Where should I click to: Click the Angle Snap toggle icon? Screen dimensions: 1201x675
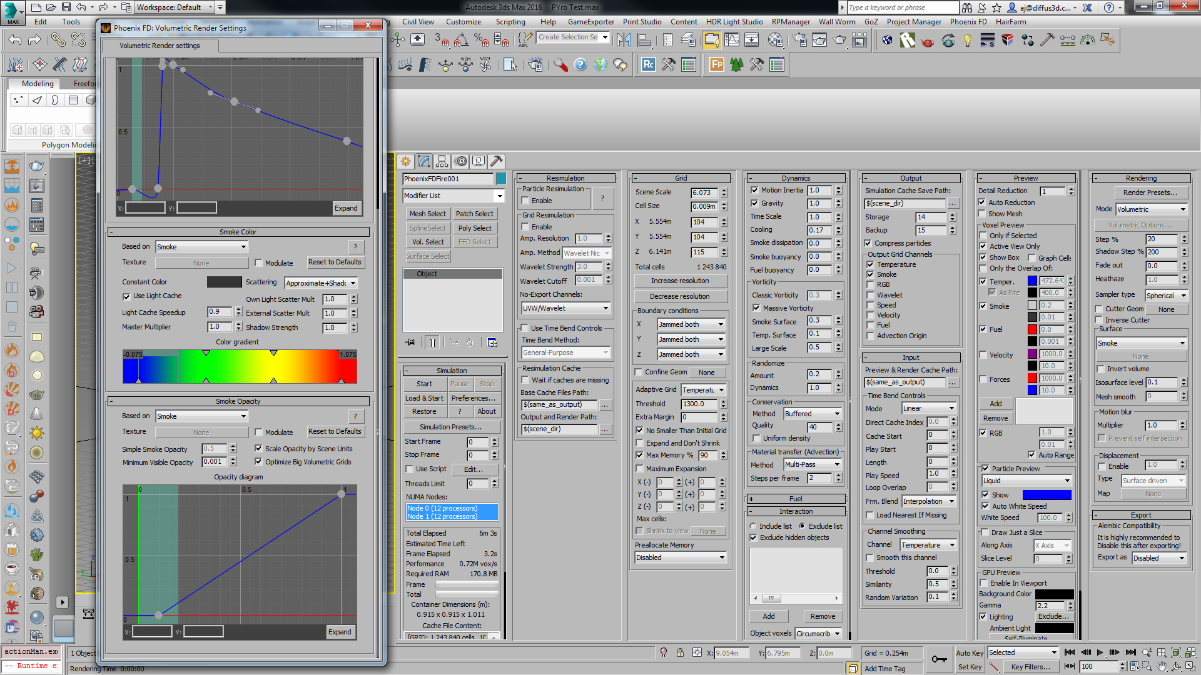462,40
